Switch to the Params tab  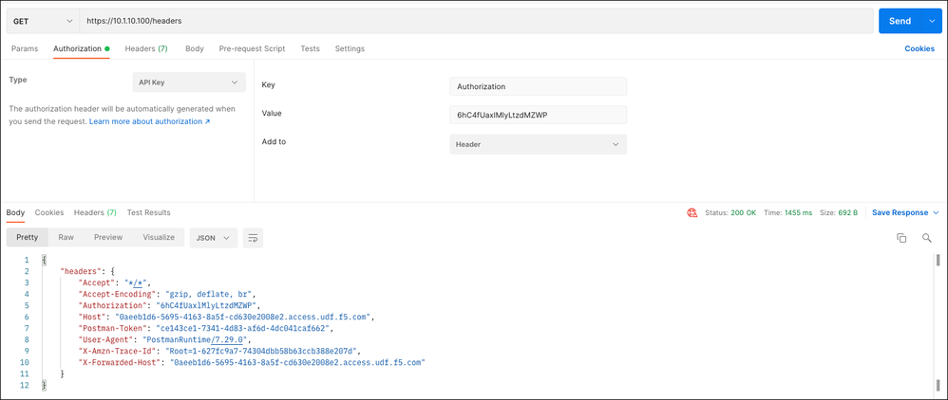click(25, 48)
